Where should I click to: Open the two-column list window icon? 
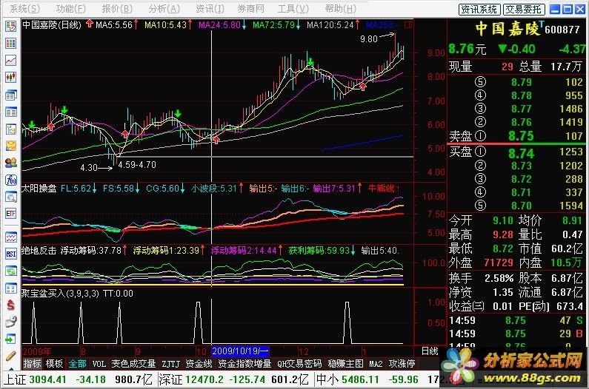(x=10, y=112)
